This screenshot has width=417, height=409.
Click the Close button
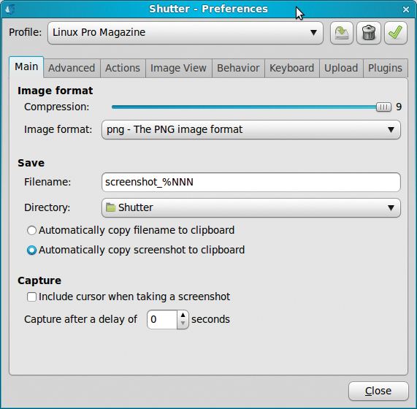pos(378,391)
